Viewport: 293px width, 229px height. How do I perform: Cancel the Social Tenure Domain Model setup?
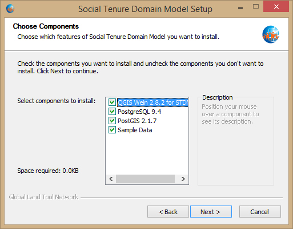(260, 212)
